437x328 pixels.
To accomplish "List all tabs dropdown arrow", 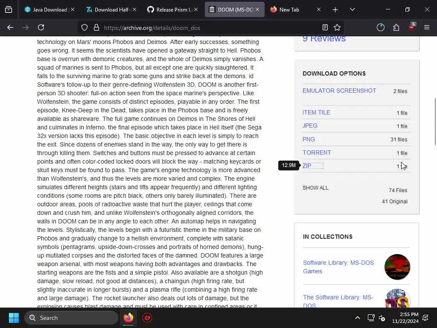I will [352, 9].
